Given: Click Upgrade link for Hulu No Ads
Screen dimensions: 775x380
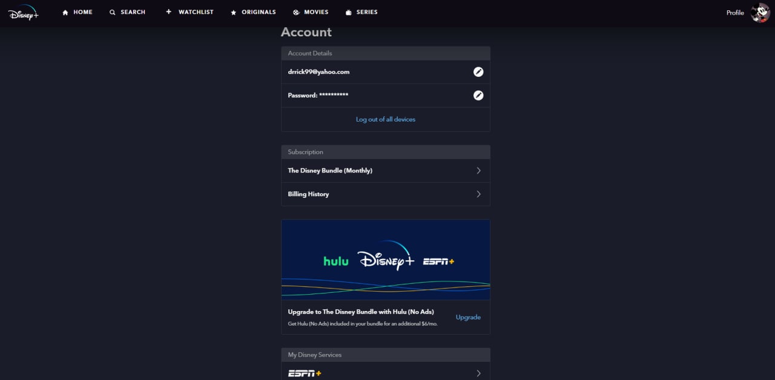Looking at the screenshot, I should (468, 317).
